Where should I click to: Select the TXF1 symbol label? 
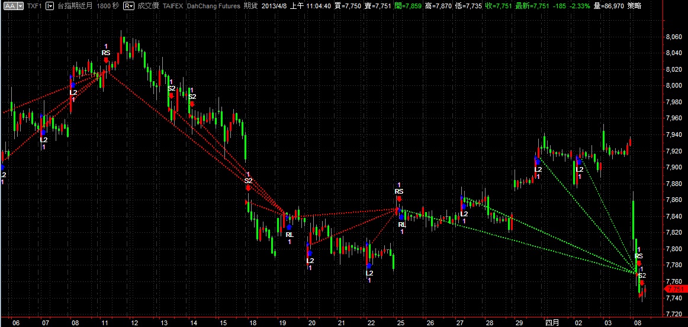pos(34,6)
